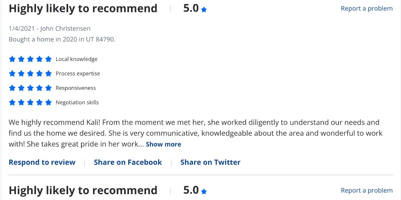This screenshot has height=200, width=401.
Task: Open Respond to review link
Action: (42, 162)
